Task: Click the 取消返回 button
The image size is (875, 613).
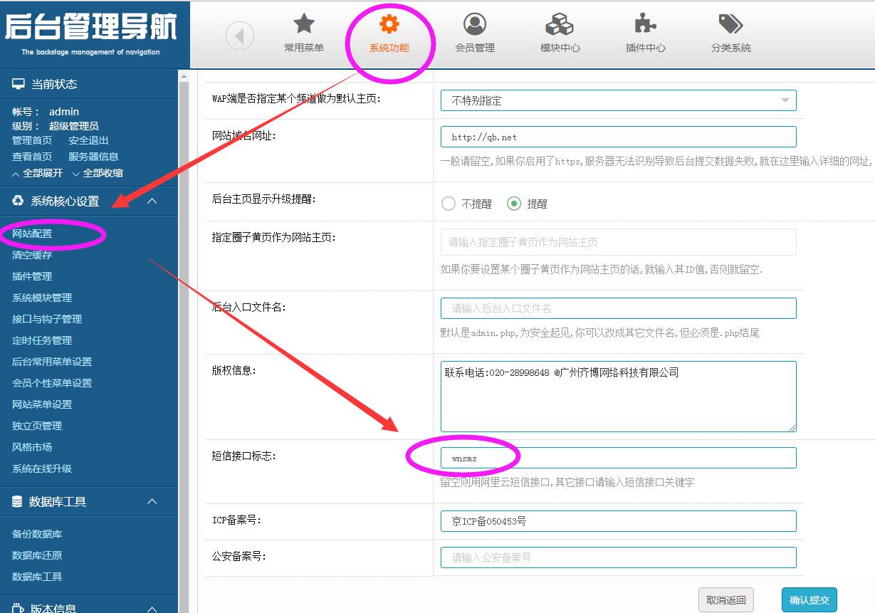Action: coord(725,600)
